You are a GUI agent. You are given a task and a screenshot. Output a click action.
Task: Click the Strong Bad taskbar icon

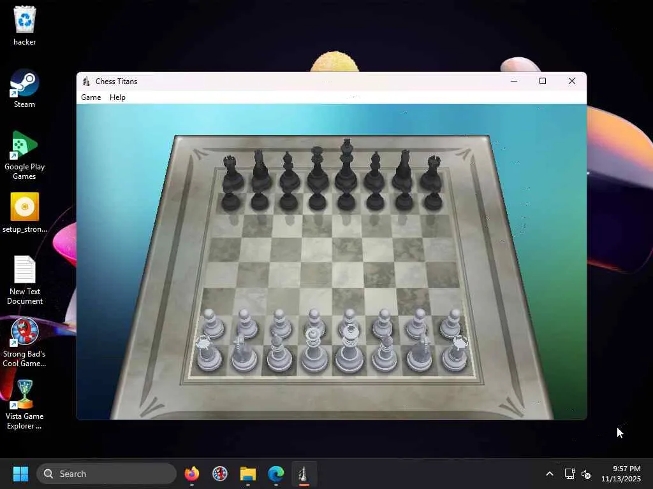coord(220,474)
